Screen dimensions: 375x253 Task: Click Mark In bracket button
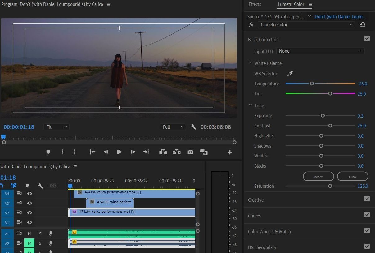coord(63,152)
